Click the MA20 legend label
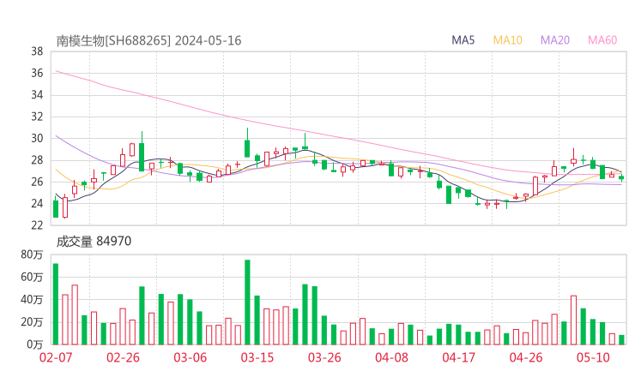635x377 pixels. coord(555,40)
